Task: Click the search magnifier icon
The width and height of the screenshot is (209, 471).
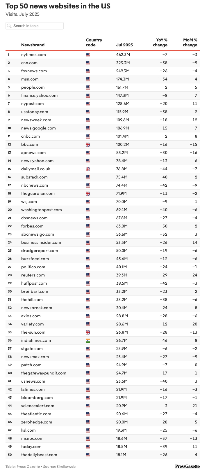Action: (9, 26)
